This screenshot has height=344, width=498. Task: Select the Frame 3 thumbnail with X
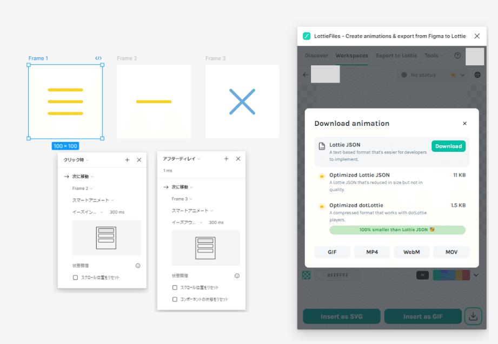click(242, 102)
